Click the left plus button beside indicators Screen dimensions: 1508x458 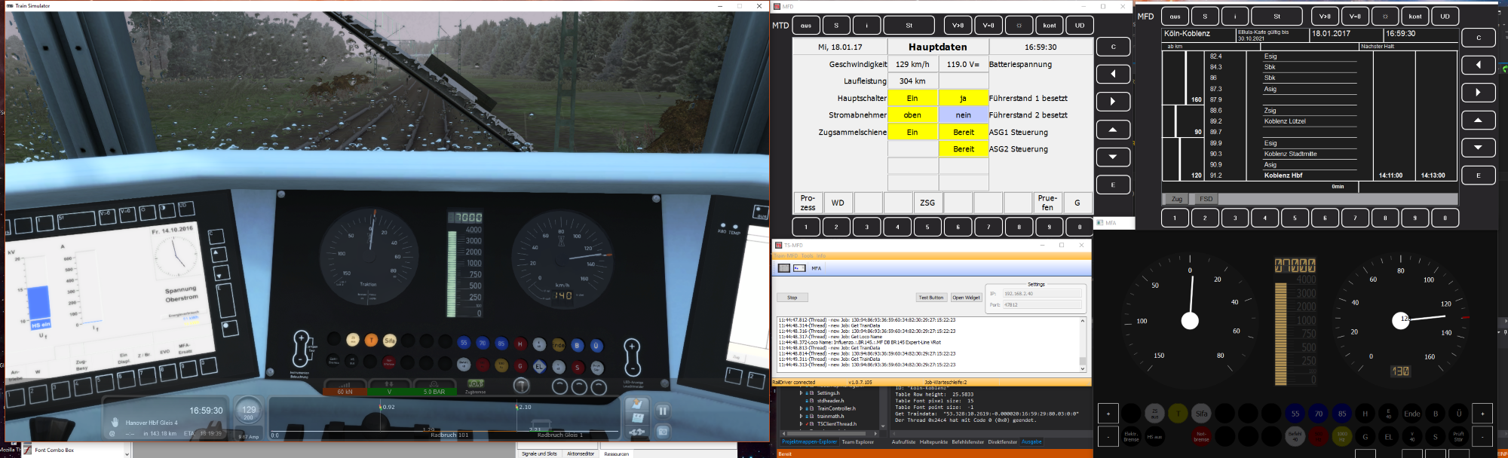(x=1108, y=414)
